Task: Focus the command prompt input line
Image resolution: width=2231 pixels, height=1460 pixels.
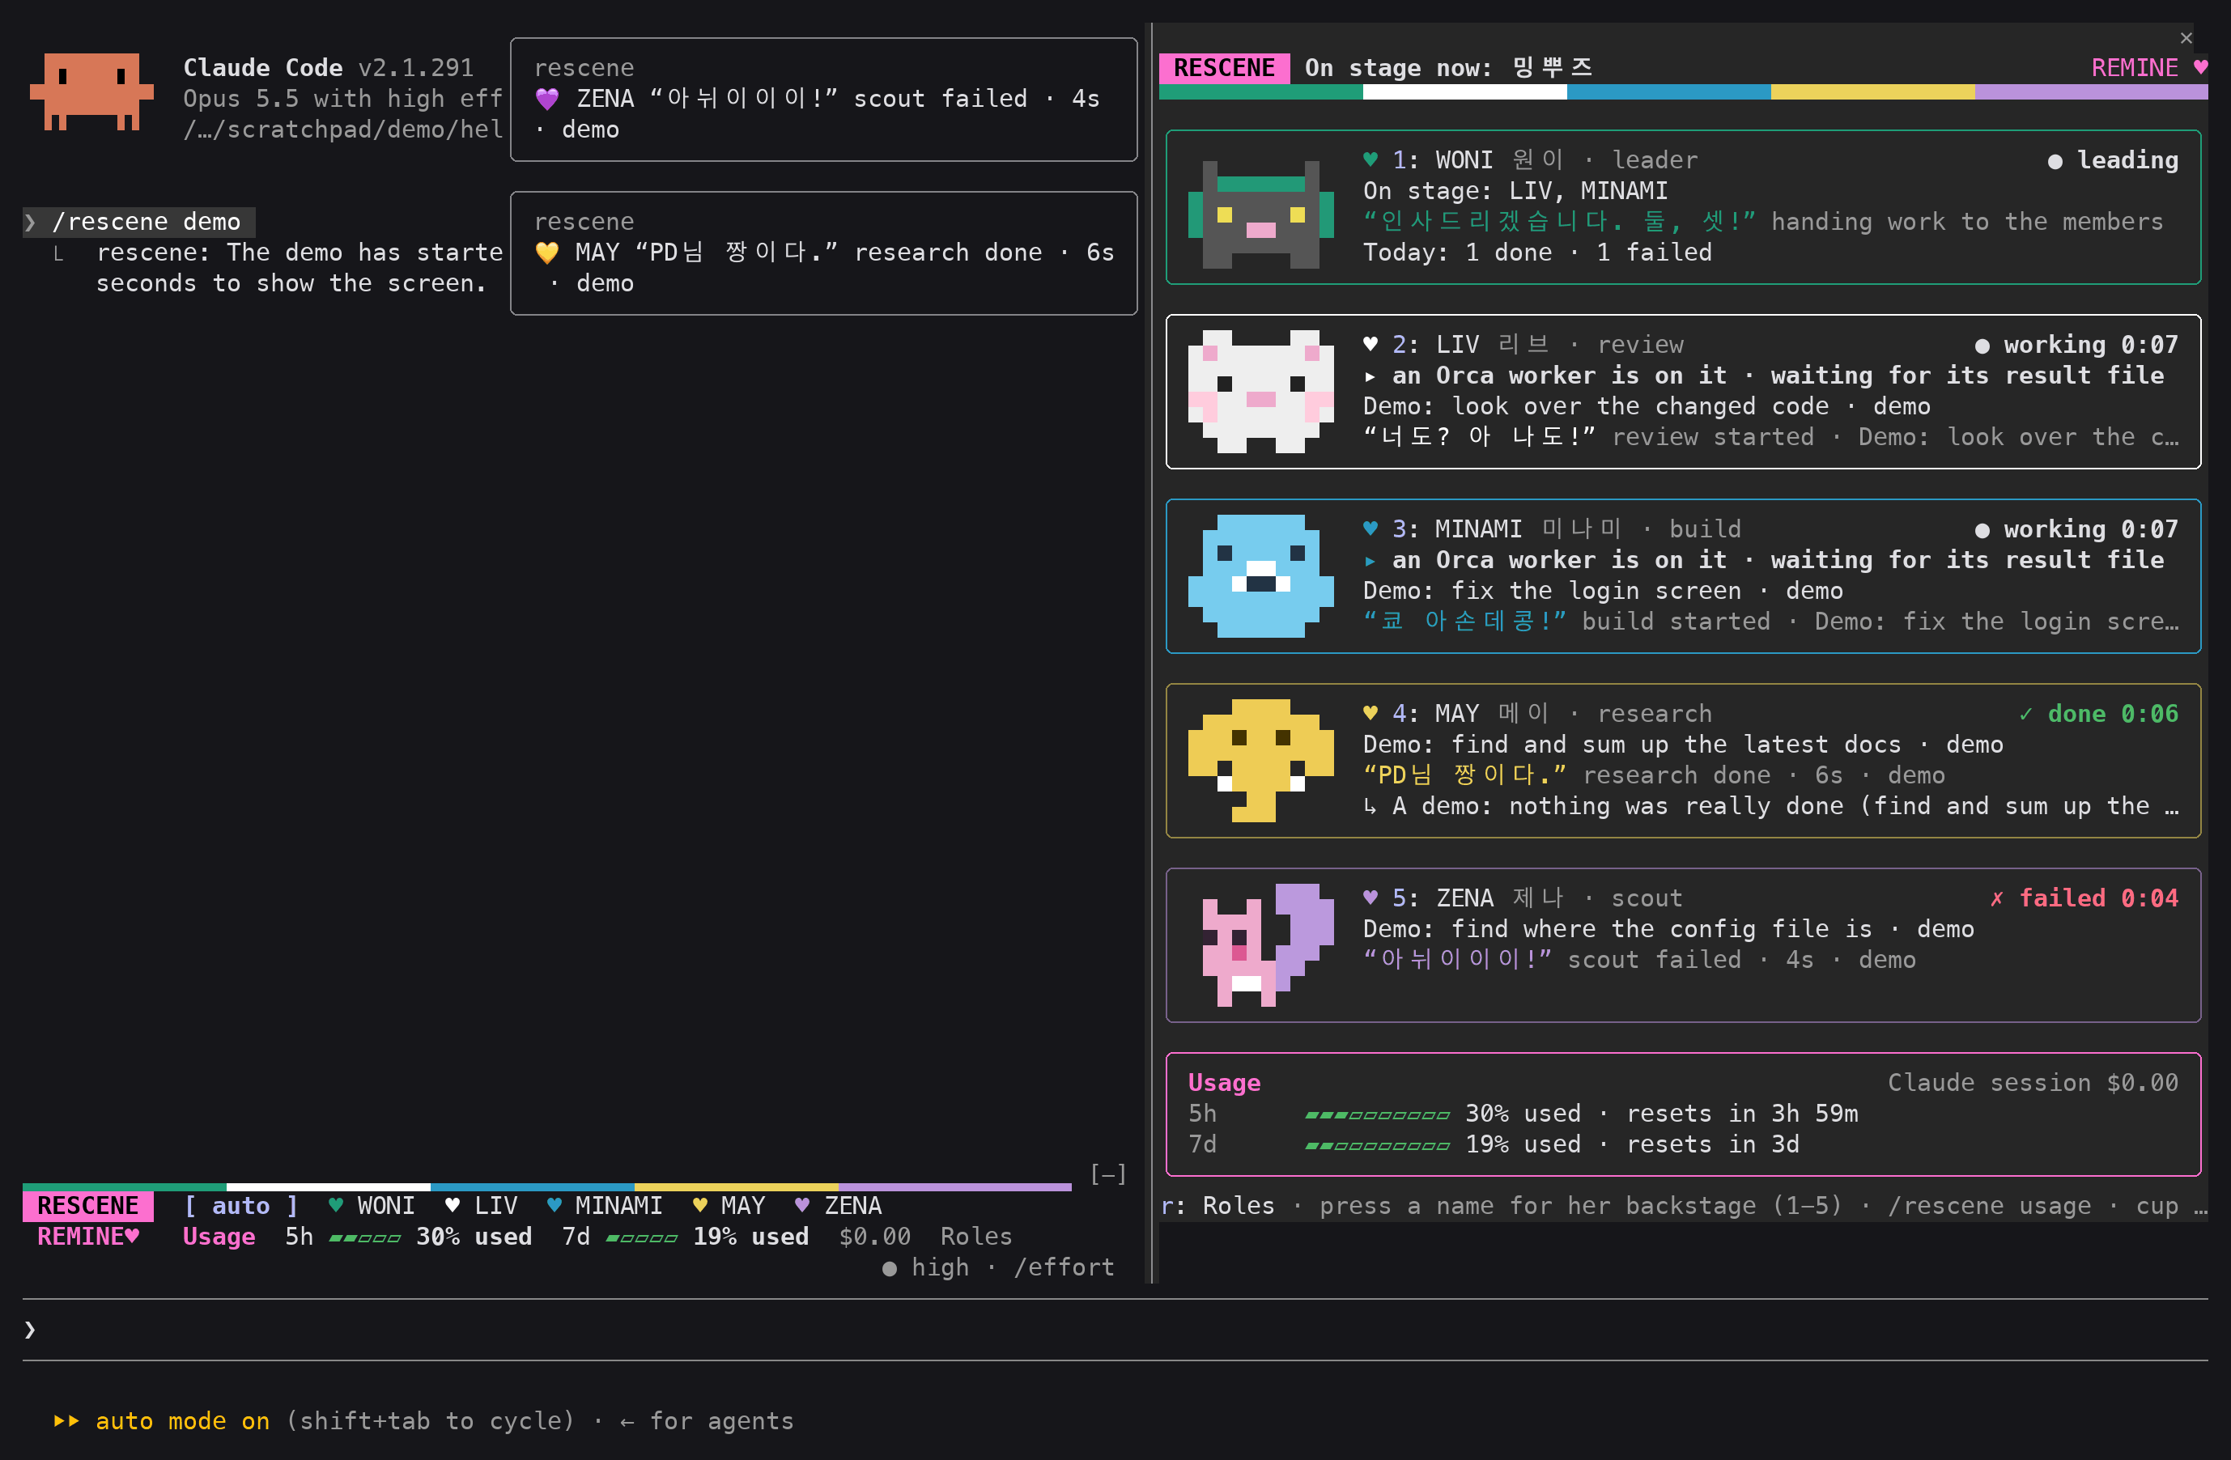Action: pos(1115,1329)
